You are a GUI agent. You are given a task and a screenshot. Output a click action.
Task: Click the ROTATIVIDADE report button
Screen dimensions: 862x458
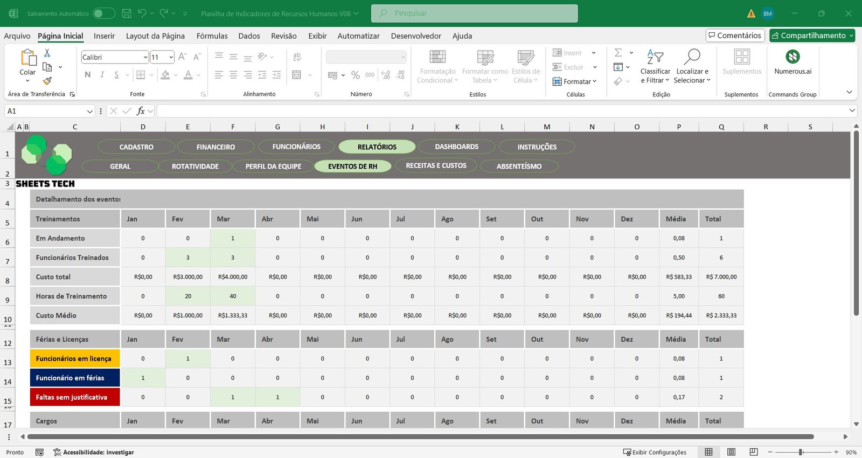[195, 166]
